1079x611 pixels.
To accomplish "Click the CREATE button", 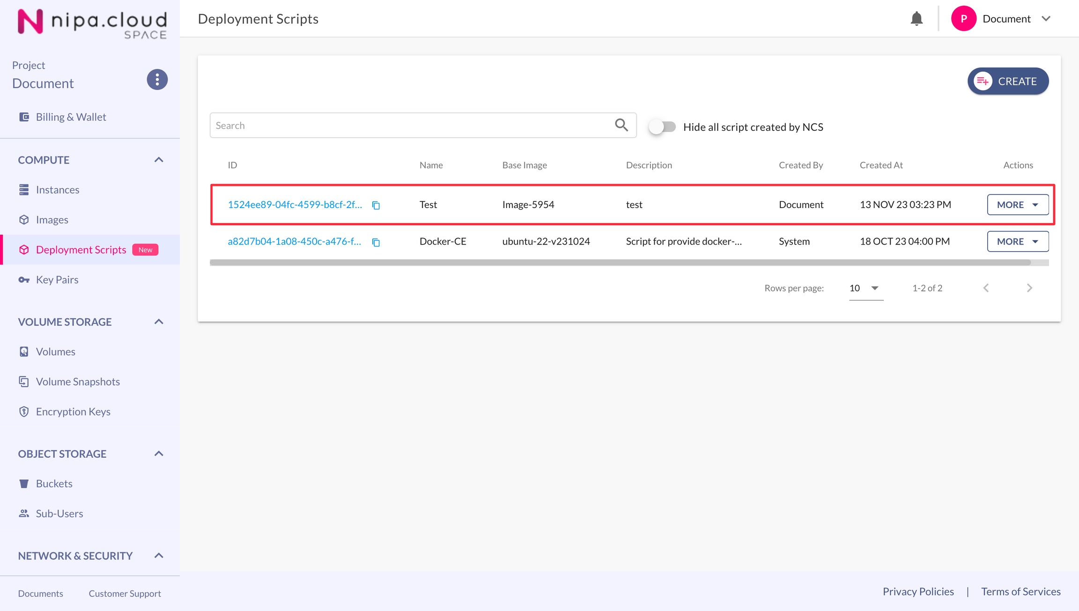I will point(1008,82).
